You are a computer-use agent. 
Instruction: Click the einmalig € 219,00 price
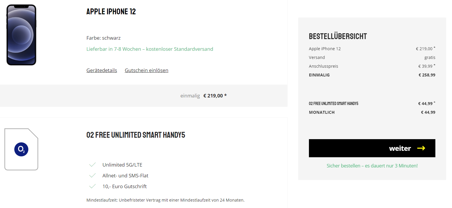215,96
